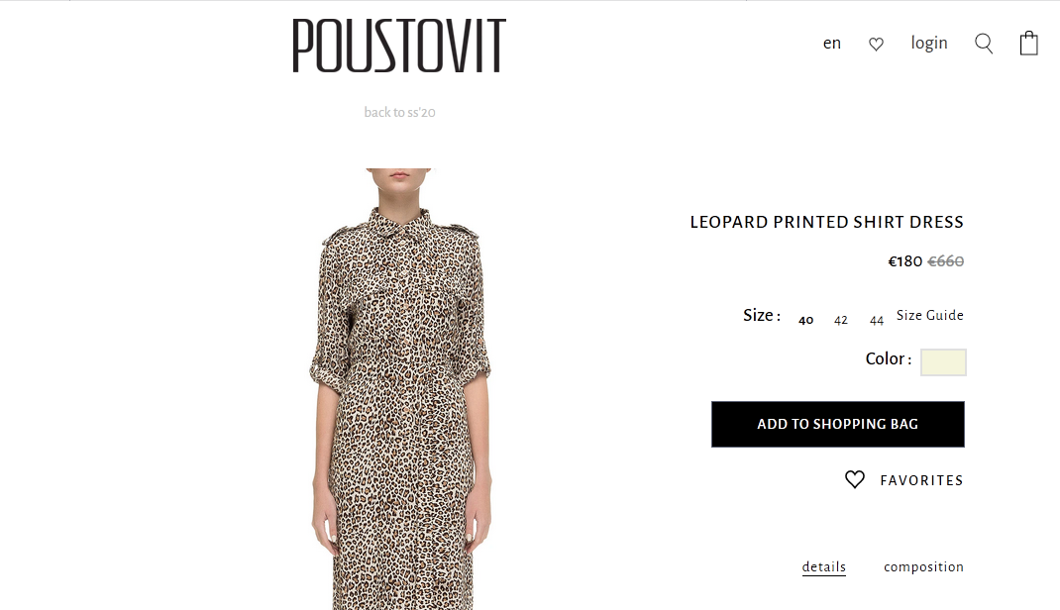Switch to the details tab
Image resolution: width=1060 pixels, height=610 pixels.
(824, 566)
